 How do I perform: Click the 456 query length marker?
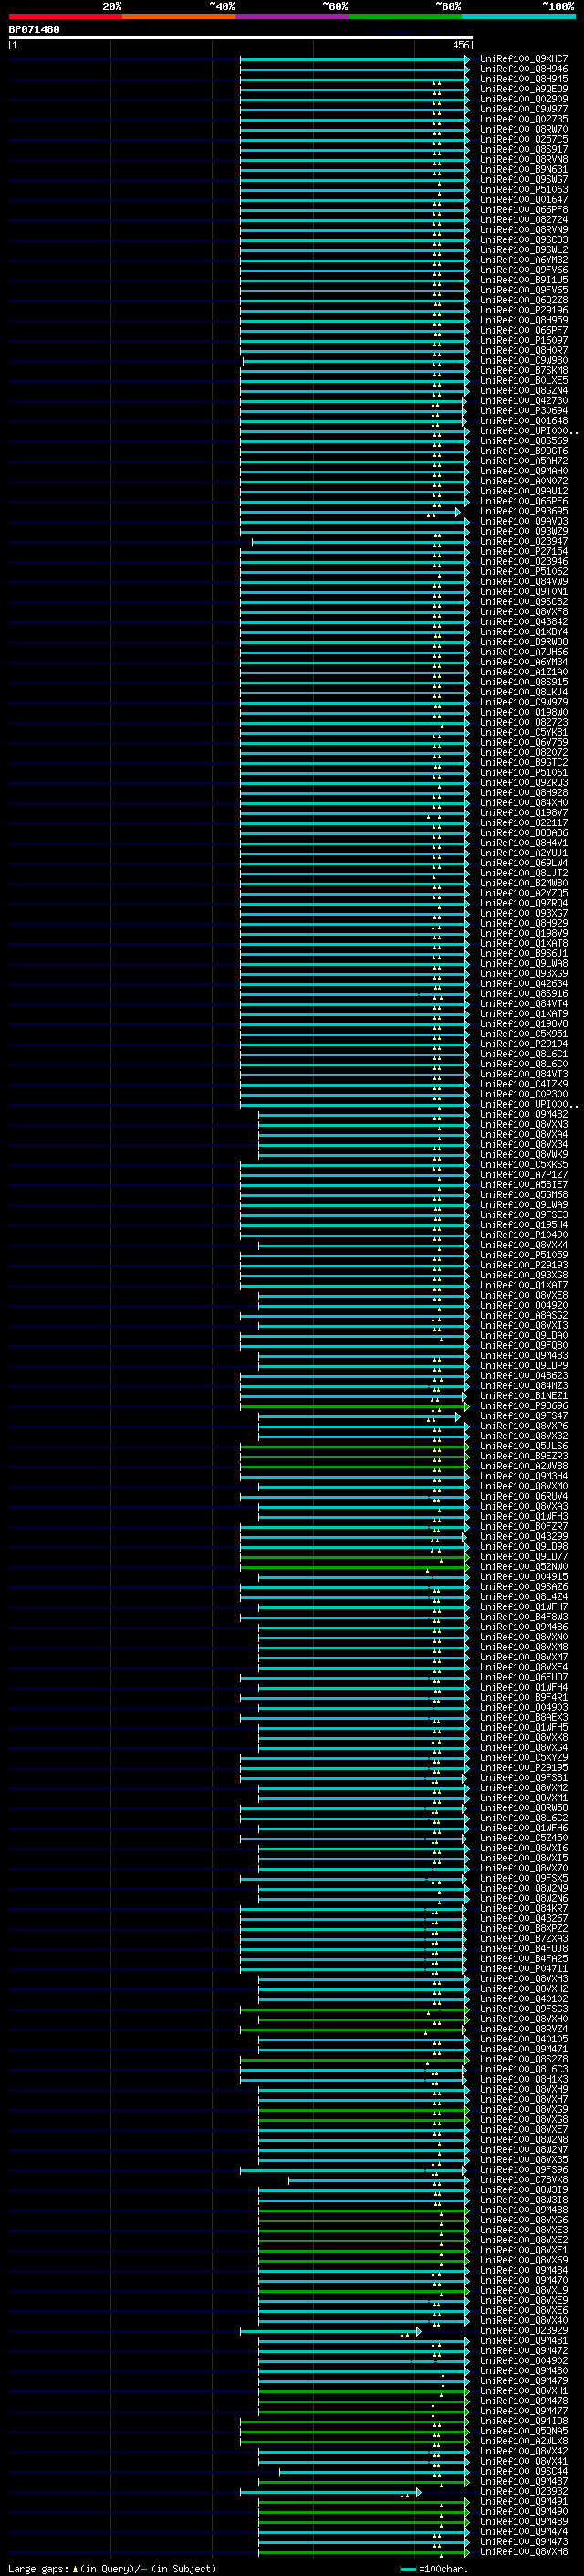point(460,45)
